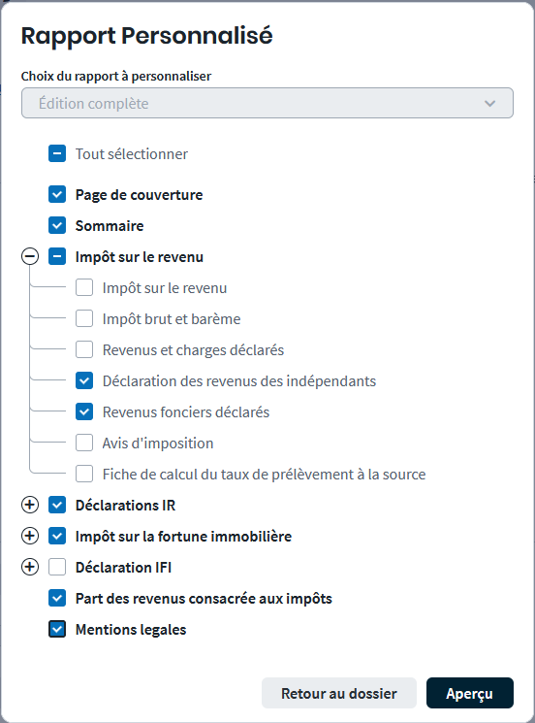
Task: Toggle the Tout sélectionner checkbox
Action: (x=57, y=153)
